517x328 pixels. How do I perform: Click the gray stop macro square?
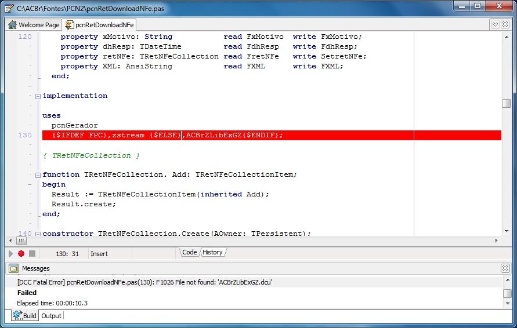(x=32, y=253)
